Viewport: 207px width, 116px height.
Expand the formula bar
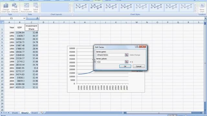(206, 18)
